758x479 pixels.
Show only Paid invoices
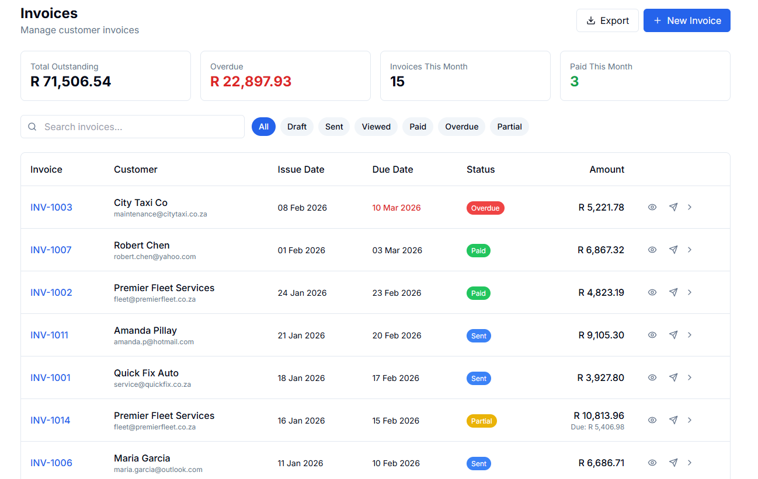(x=418, y=127)
